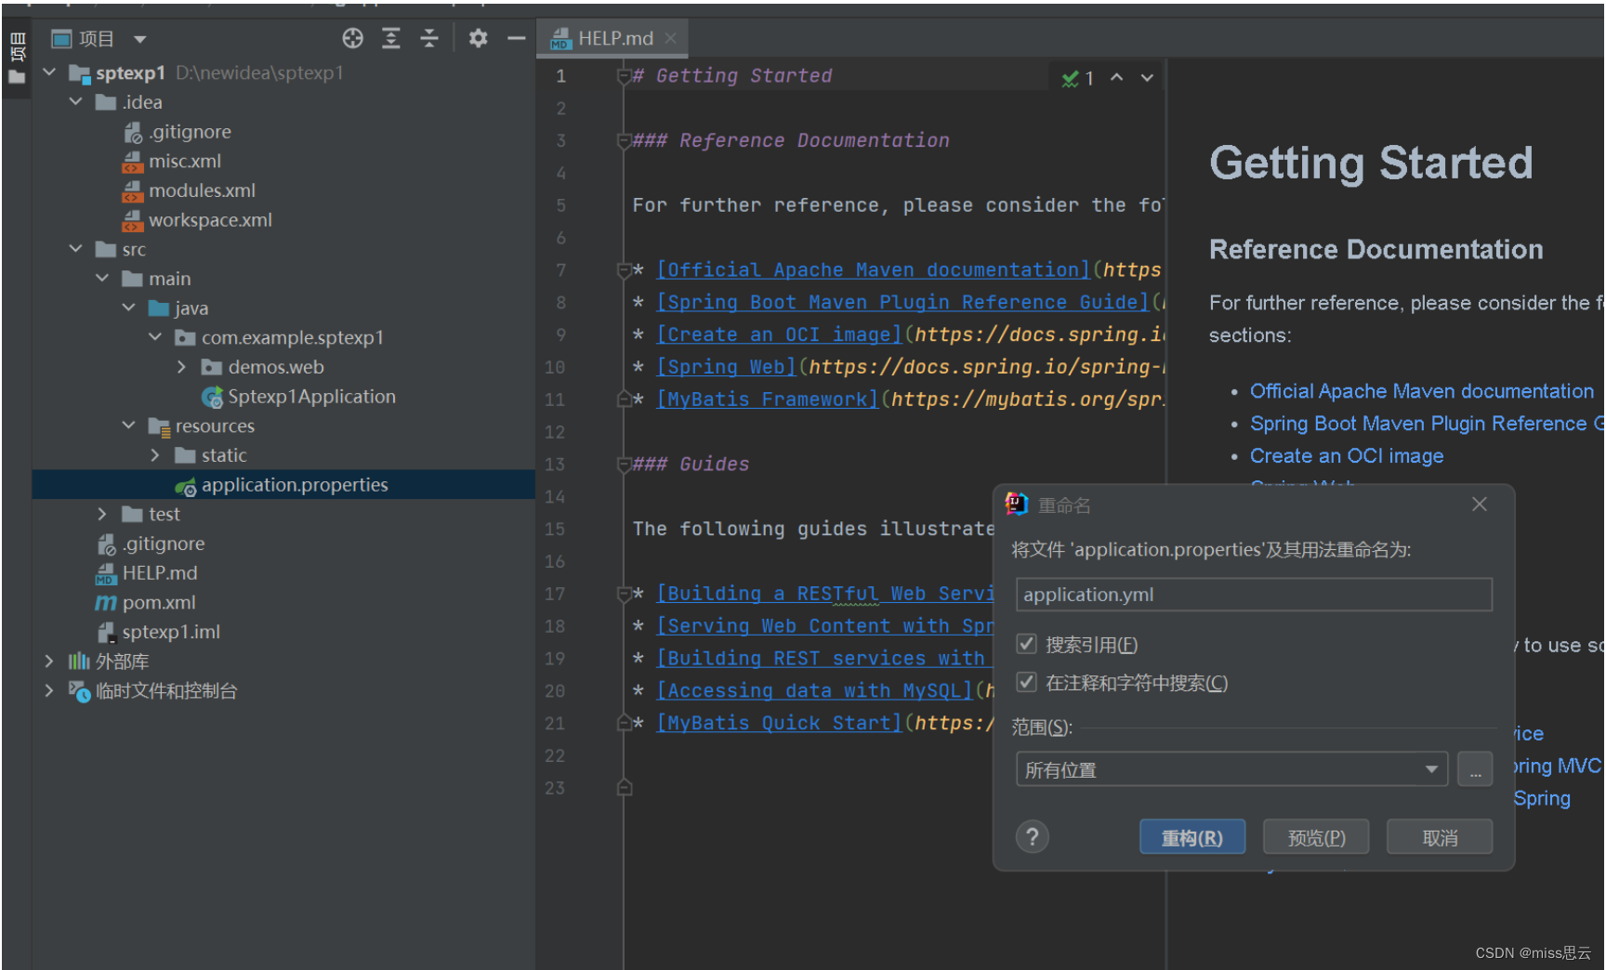Select misc.xml file icon
Screen dimensions: 1606x970
[x=133, y=162]
